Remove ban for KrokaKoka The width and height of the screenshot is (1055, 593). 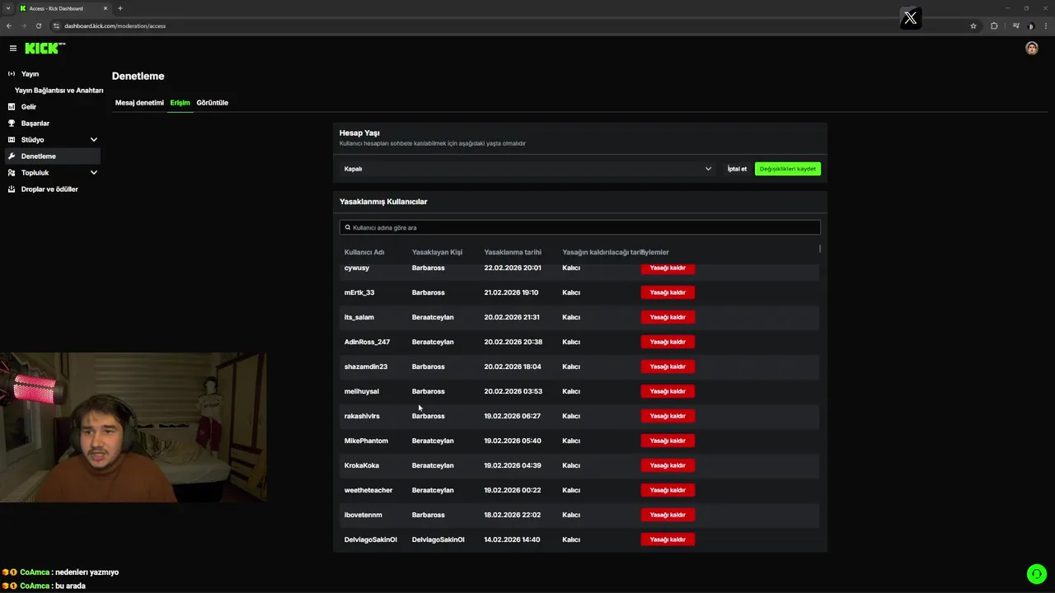[668, 465]
